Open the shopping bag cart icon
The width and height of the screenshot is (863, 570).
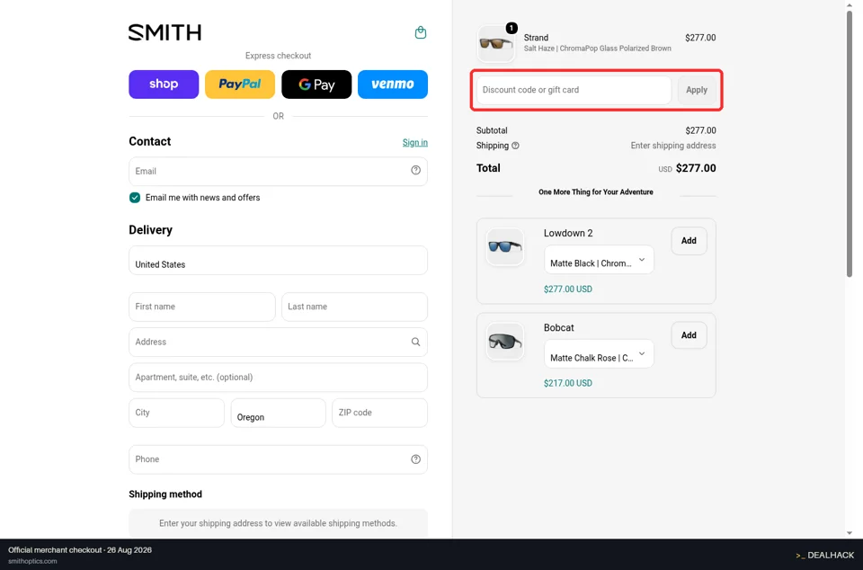tap(421, 32)
